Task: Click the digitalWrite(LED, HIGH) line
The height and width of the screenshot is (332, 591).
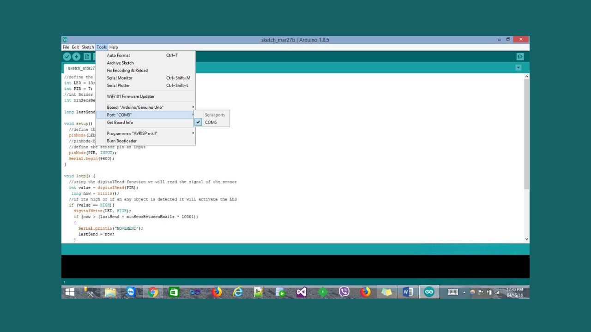Action: tap(103, 211)
